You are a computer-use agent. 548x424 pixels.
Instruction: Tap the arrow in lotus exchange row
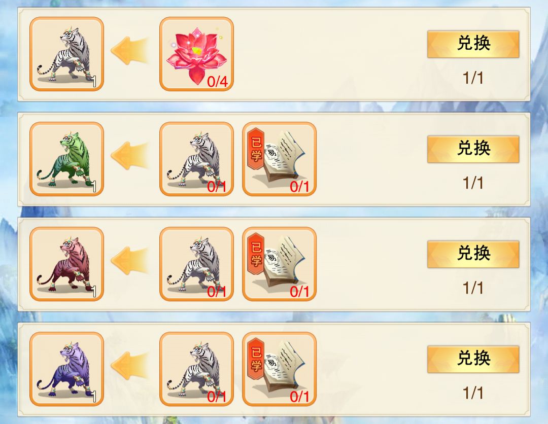tap(130, 51)
